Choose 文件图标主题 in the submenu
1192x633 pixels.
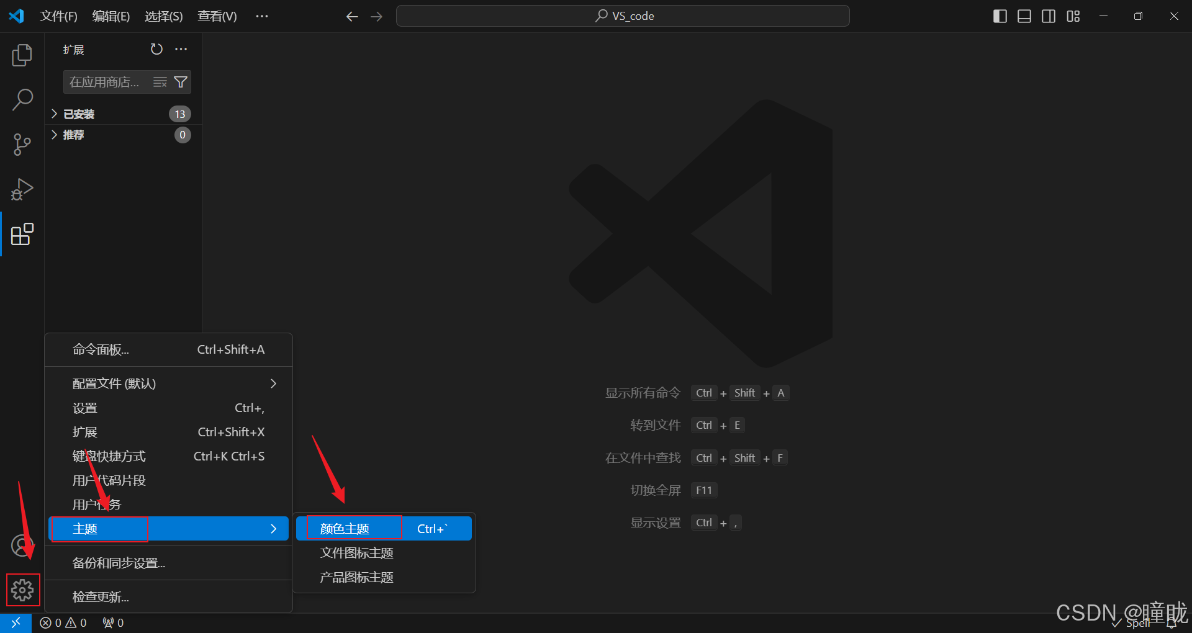point(384,553)
